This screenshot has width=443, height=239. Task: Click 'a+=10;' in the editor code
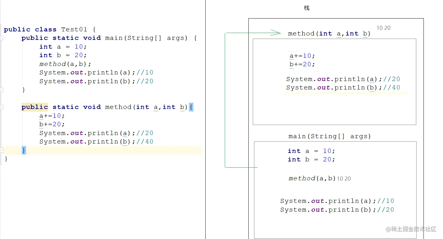coord(52,116)
